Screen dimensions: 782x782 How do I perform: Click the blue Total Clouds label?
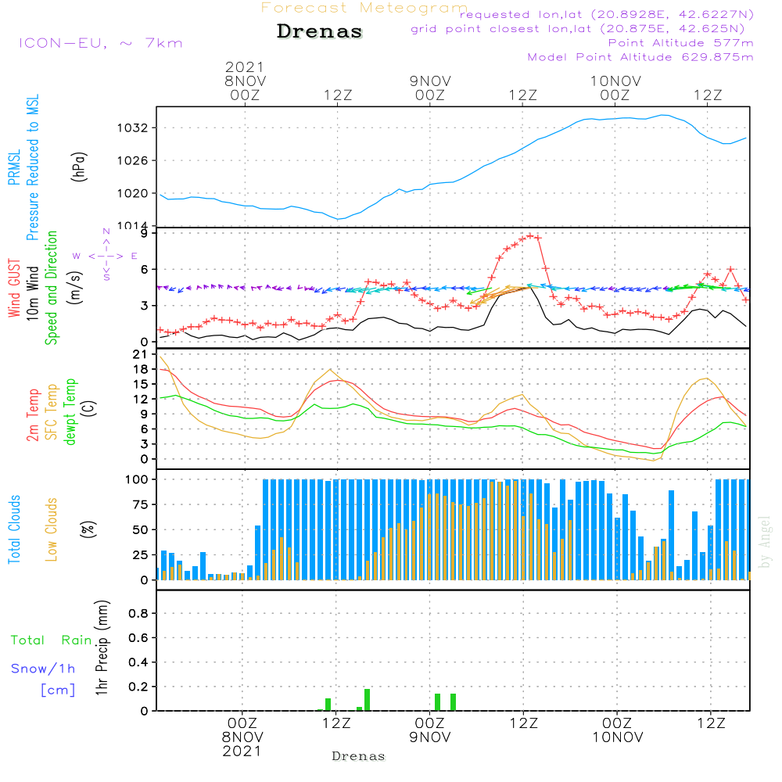click(x=14, y=529)
